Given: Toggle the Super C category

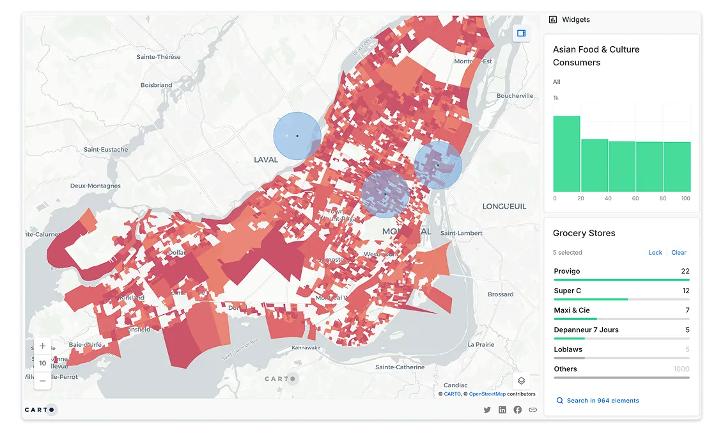Looking at the screenshot, I should pyautogui.click(x=621, y=291).
